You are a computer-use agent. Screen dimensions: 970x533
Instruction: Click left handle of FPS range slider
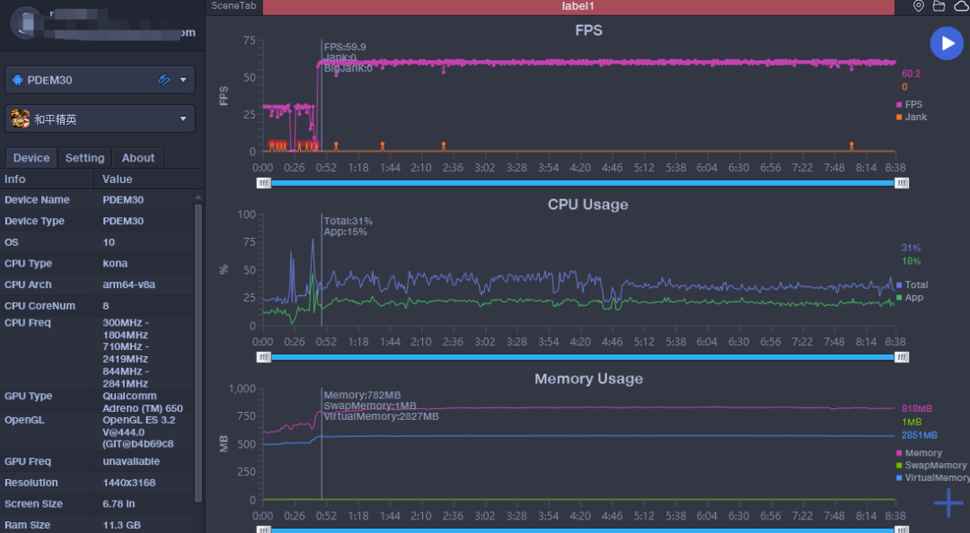pos(263,182)
